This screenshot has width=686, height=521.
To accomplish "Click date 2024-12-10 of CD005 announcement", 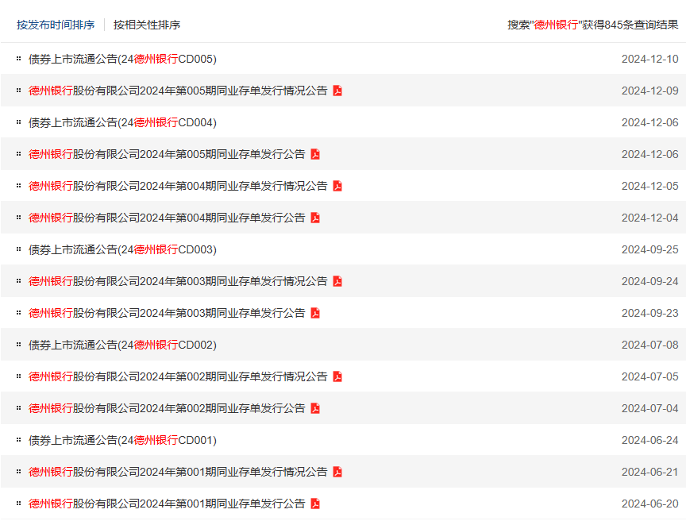I will click(649, 59).
